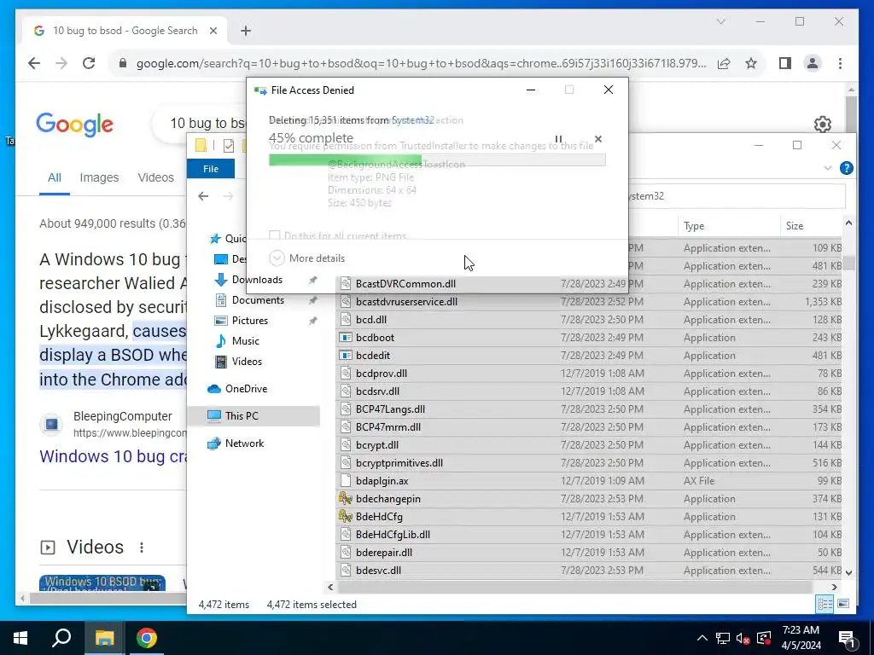This screenshot has height=655, width=874.
Task: Open the muted volume tray icon
Action: point(743,638)
